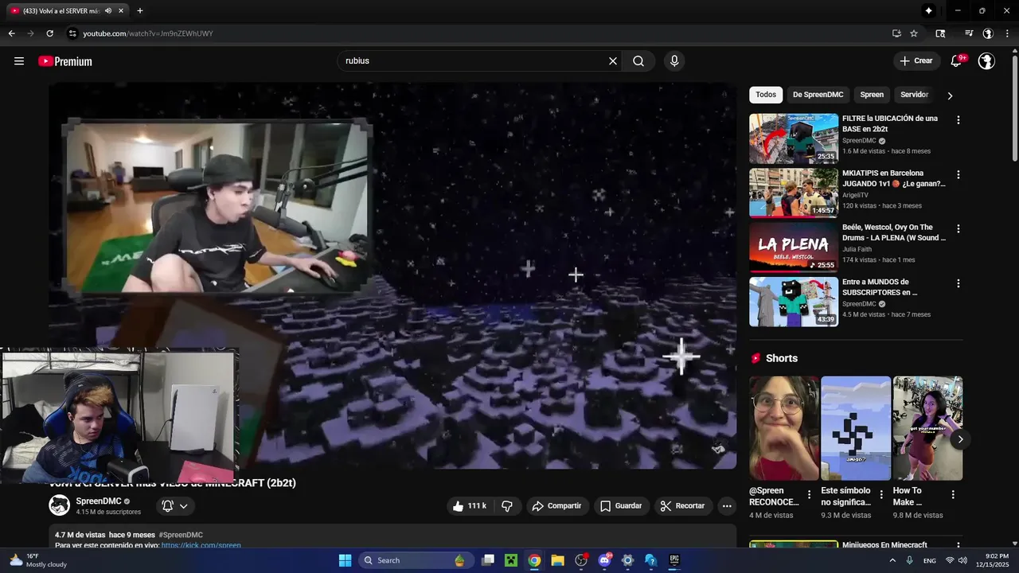Show hidden system tray icons
The width and height of the screenshot is (1019, 573).
click(x=892, y=560)
